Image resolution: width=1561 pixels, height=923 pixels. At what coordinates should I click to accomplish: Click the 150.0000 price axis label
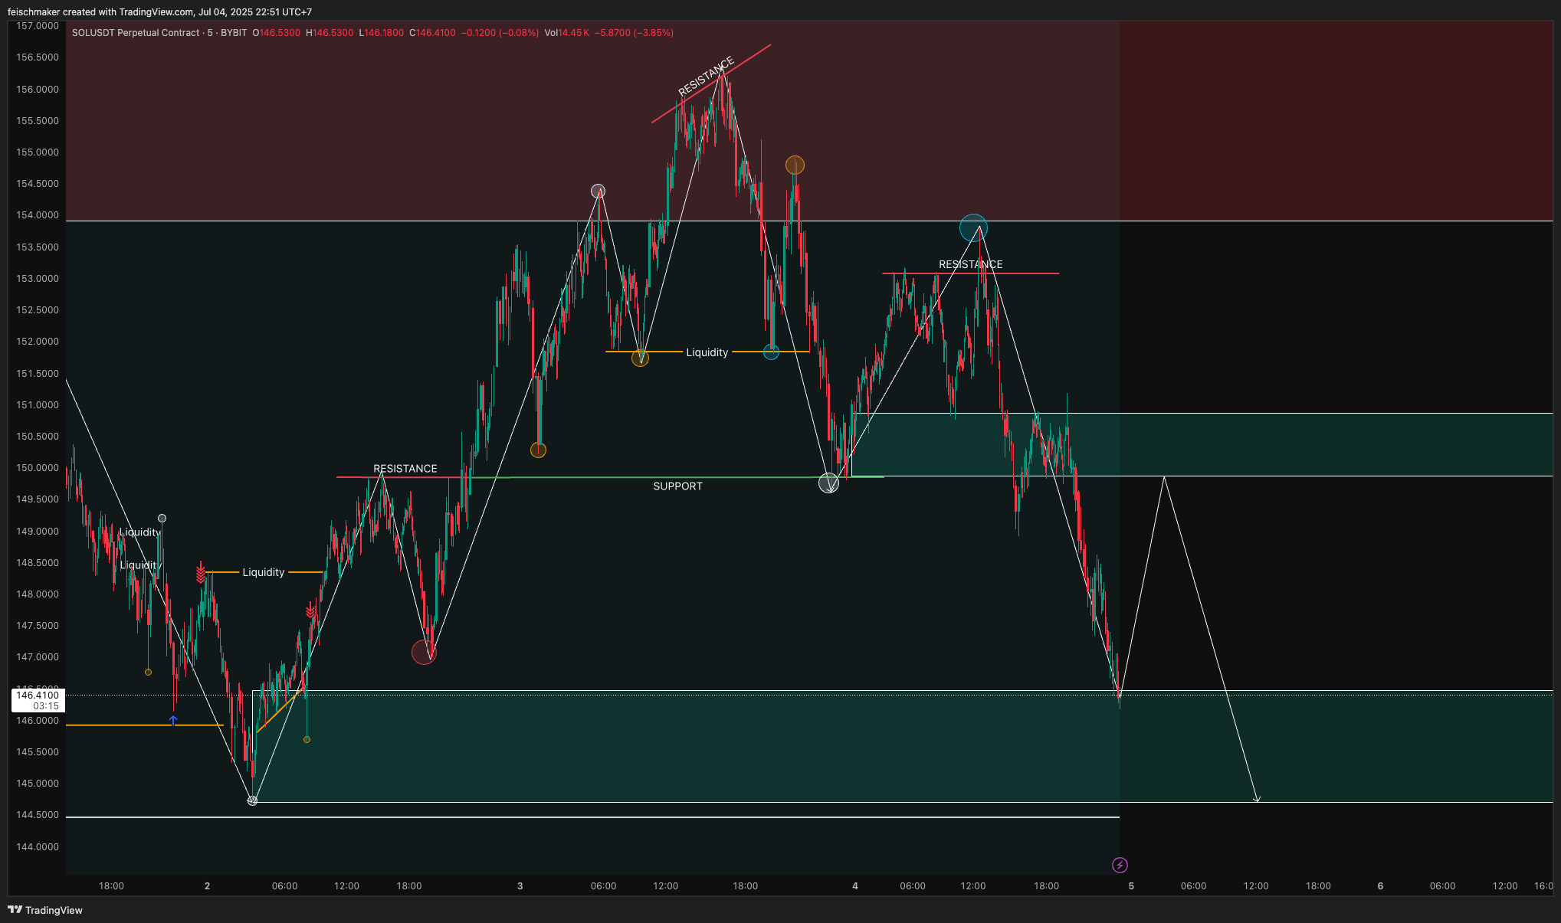pyautogui.click(x=37, y=468)
